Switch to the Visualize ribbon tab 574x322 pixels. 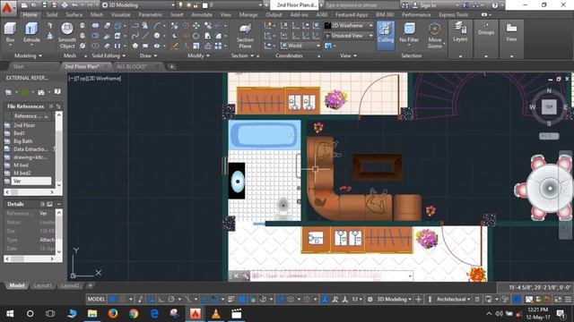pos(121,14)
